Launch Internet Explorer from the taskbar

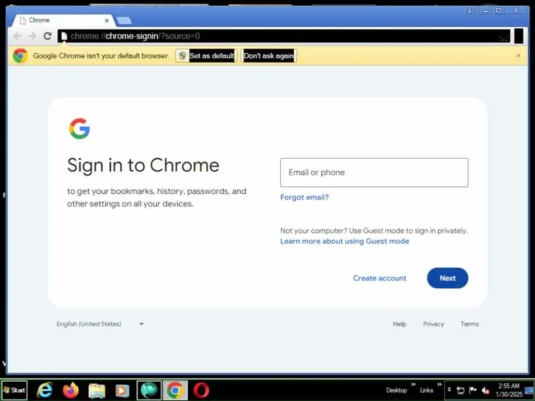(45, 390)
